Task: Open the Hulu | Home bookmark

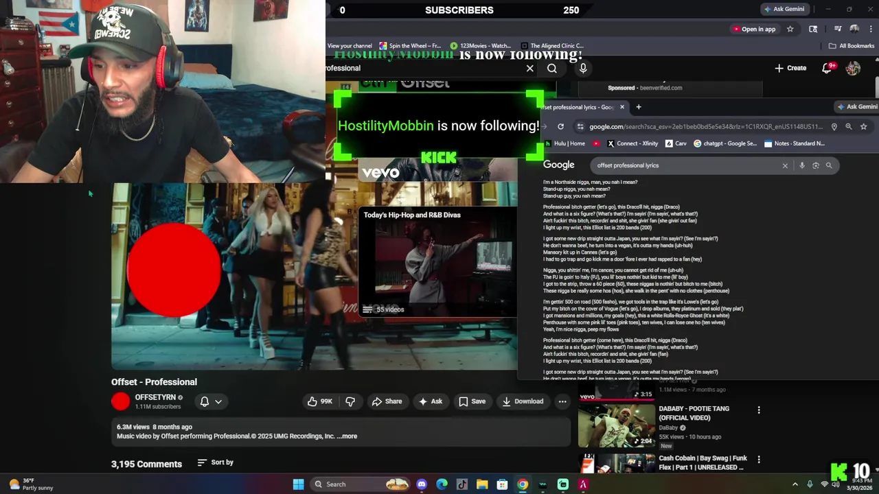Action: point(564,143)
